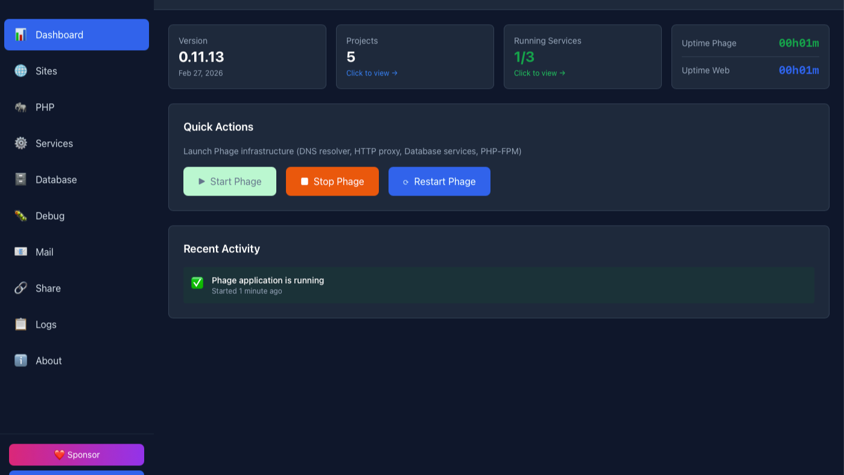Go to the Sites menu label
The image size is (844, 475).
tap(46, 71)
